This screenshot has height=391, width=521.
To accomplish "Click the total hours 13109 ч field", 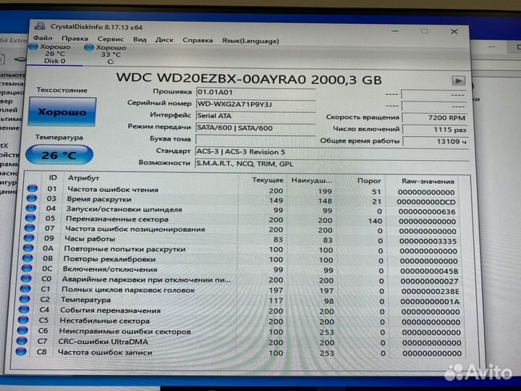I will point(435,142).
